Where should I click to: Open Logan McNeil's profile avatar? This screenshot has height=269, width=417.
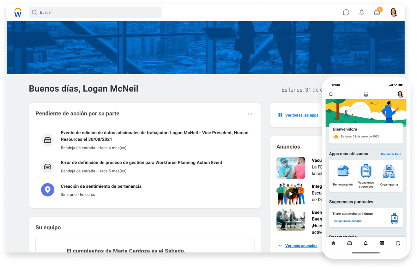(x=394, y=12)
